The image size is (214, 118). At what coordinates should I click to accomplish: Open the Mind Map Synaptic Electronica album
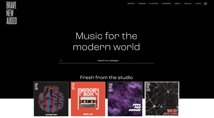pos(162,99)
